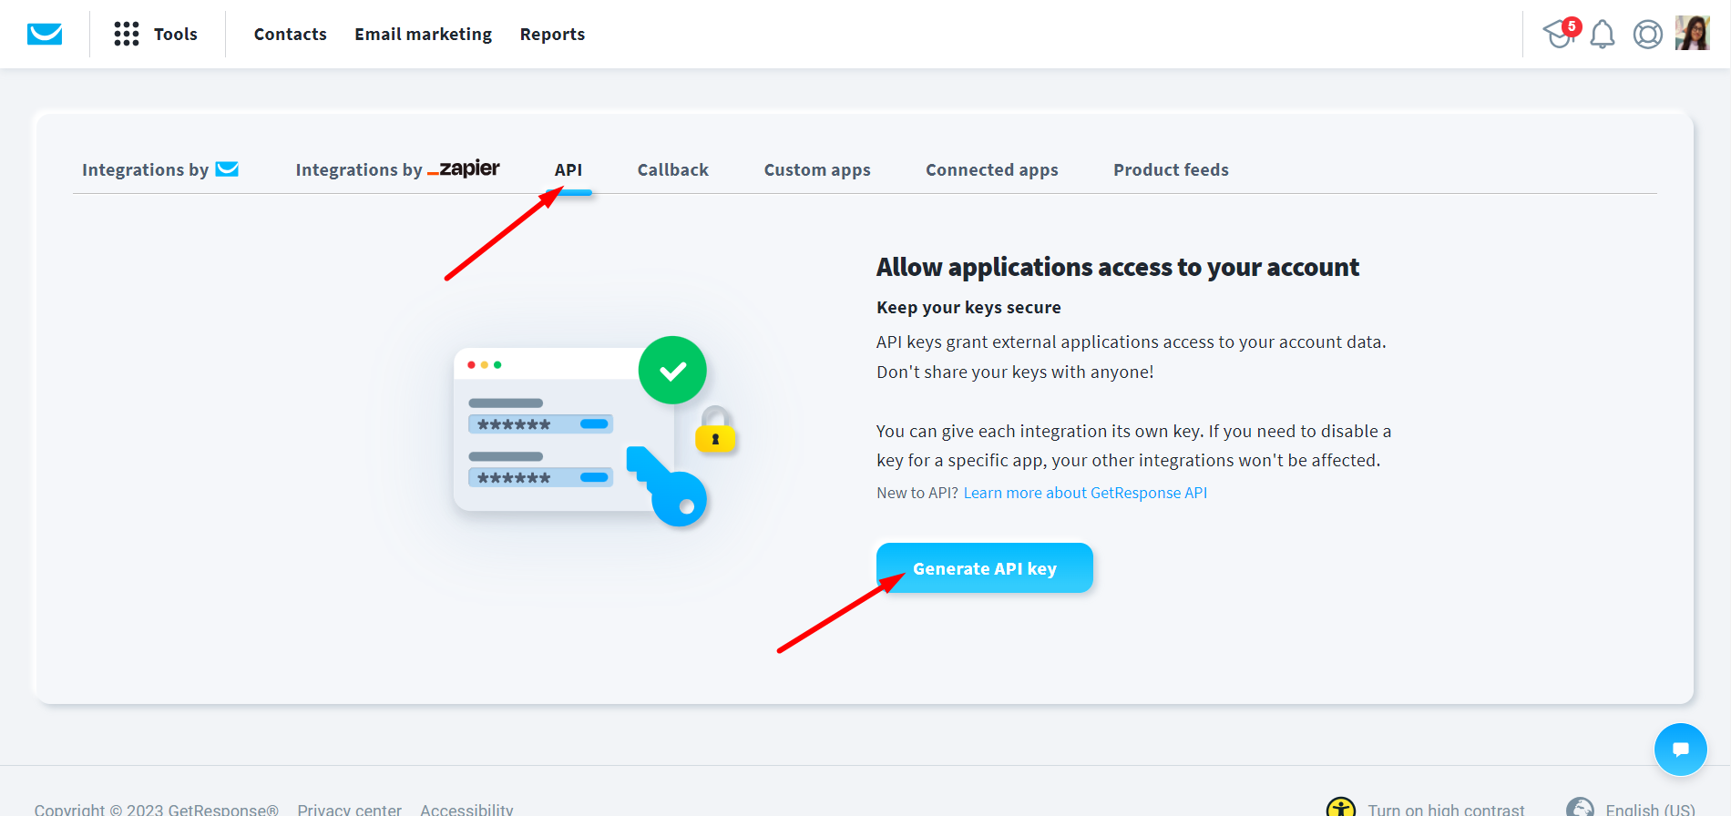Open the Product feeds tab
Screen dimensions: 1731x816
1171,170
